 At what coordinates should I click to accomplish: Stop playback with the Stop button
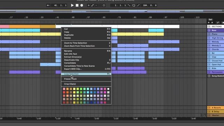point(77,5)
